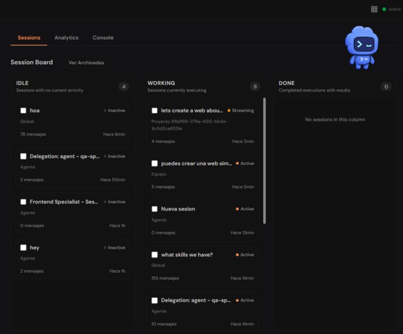
Task: Click the DONE column count badge 0
Action: (x=386, y=87)
